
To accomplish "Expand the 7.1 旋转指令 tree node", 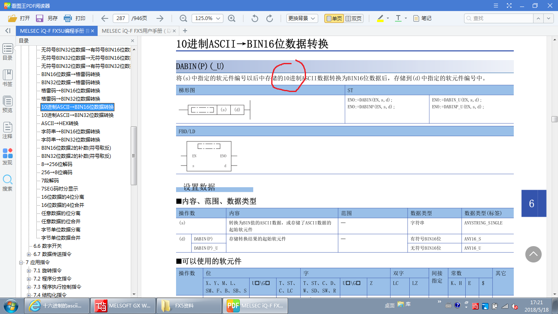I will [29, 271].
